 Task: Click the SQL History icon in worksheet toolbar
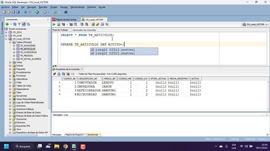[x=102, y=24]
